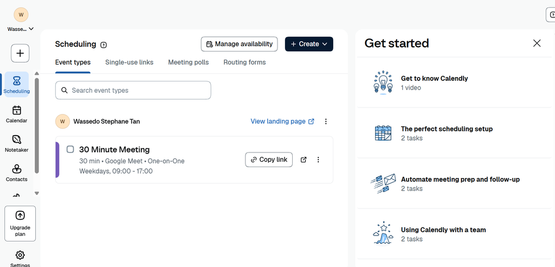Open Get to know Calendly item

click(x=454, y=82)
